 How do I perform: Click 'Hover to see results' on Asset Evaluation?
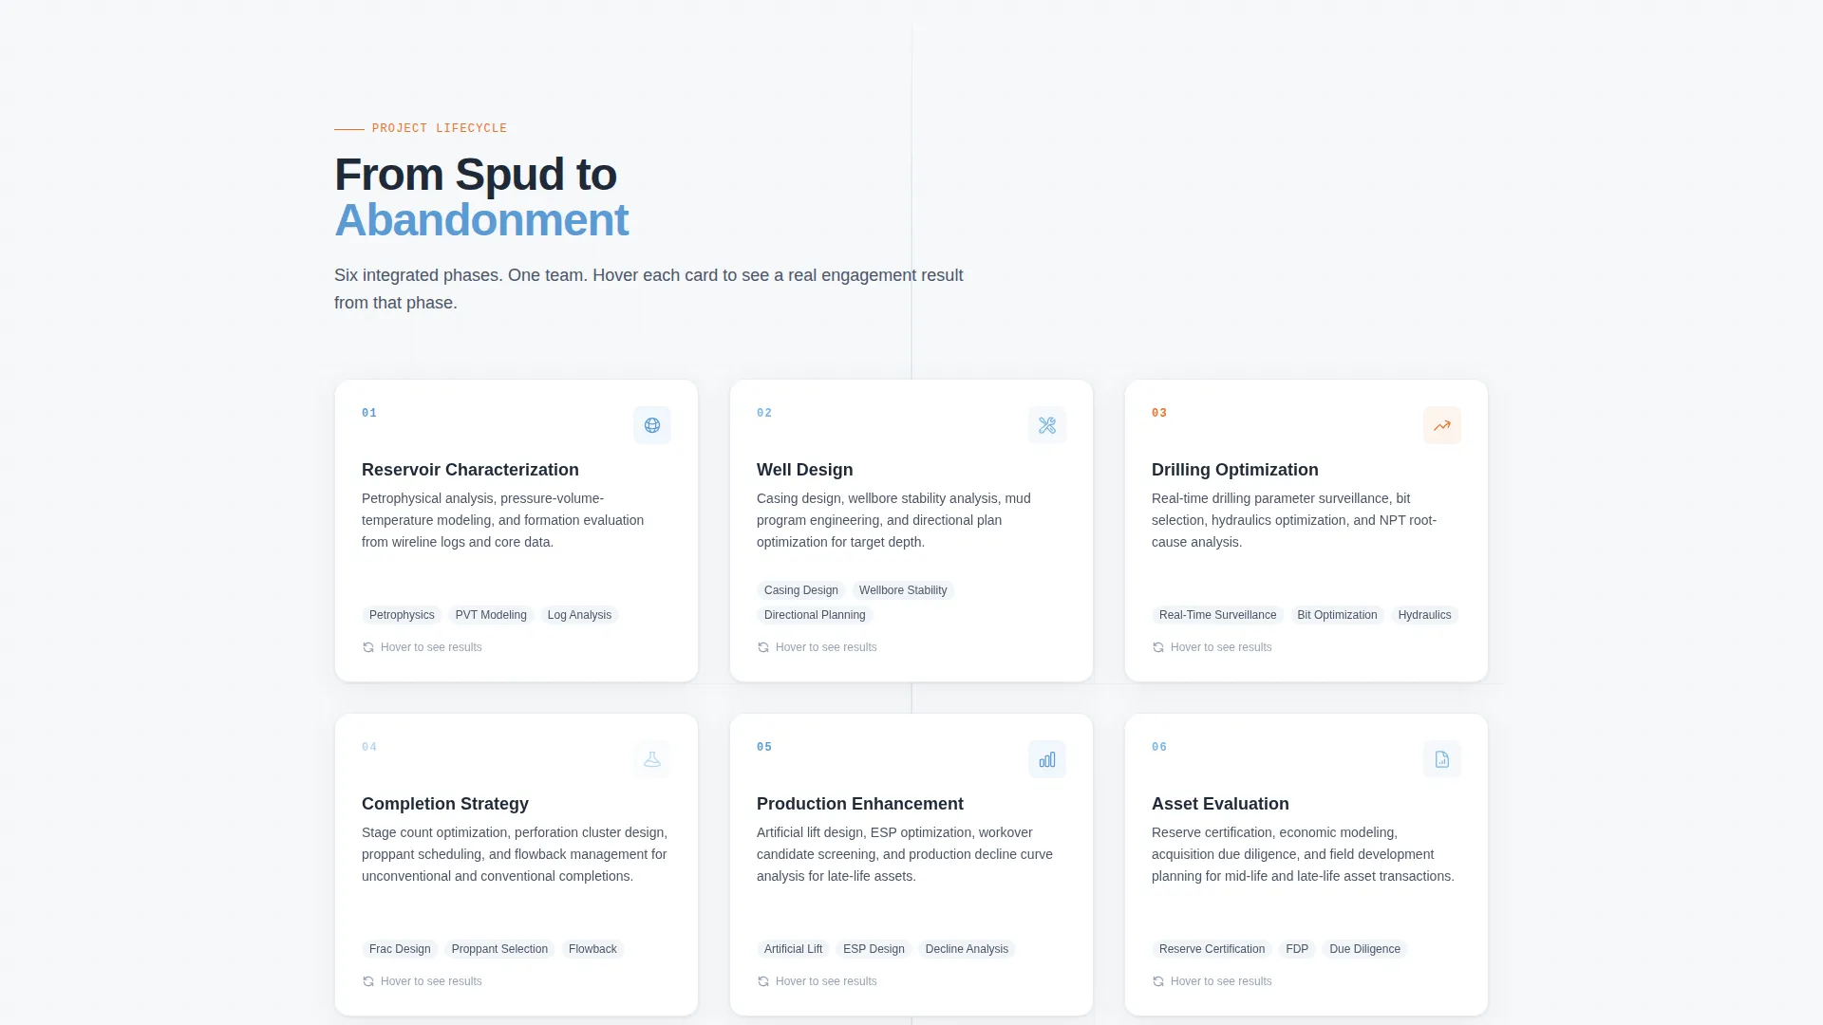[x=1221, y=981]
